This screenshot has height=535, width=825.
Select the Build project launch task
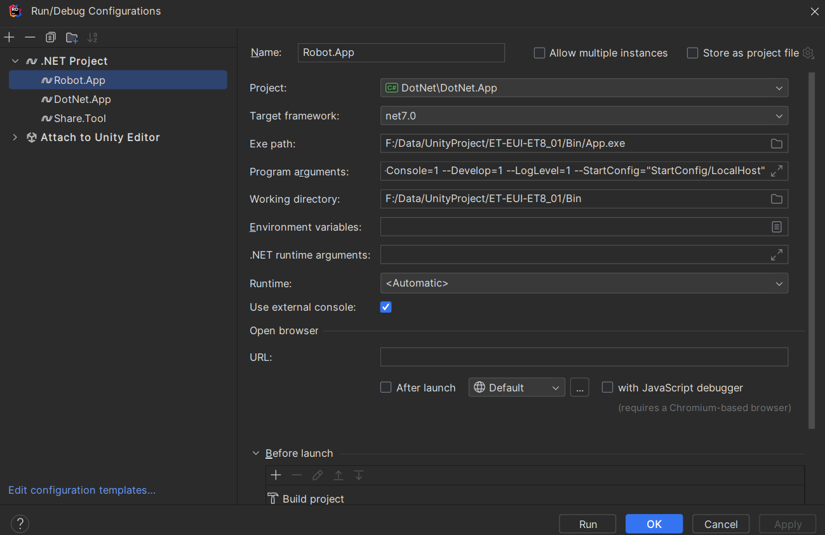(x=535, y=499)
